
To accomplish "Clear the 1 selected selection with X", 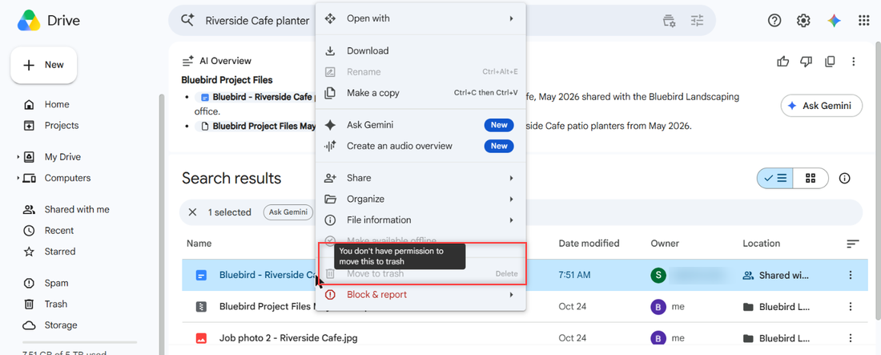I will click(x=193, y=212).
